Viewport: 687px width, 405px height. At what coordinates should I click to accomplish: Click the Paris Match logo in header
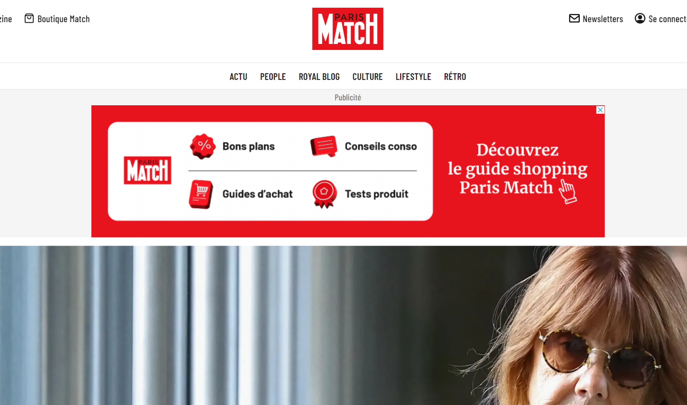point(348,29)
